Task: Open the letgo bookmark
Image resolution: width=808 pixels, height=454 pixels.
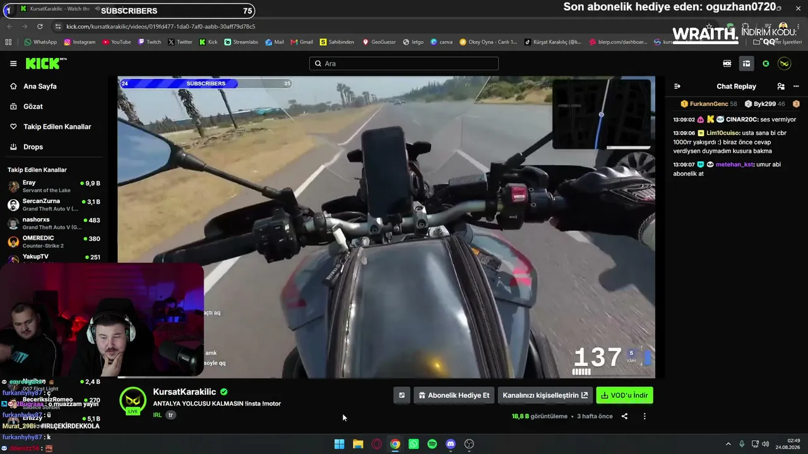Action: click(413, 42)
